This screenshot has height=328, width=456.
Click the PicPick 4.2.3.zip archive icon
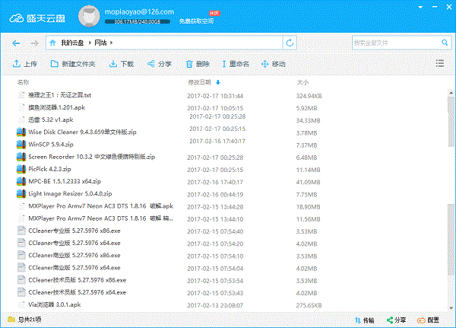click(x=21, y=169)
